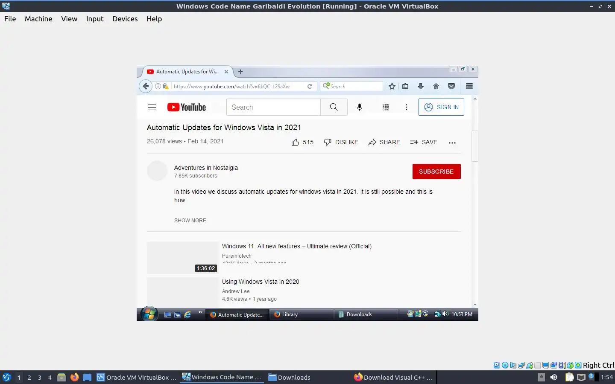Viewport: 615px width, 384px height.
Task: Click the Vista tray volume speaker icon
Action: tap(445, 314)
